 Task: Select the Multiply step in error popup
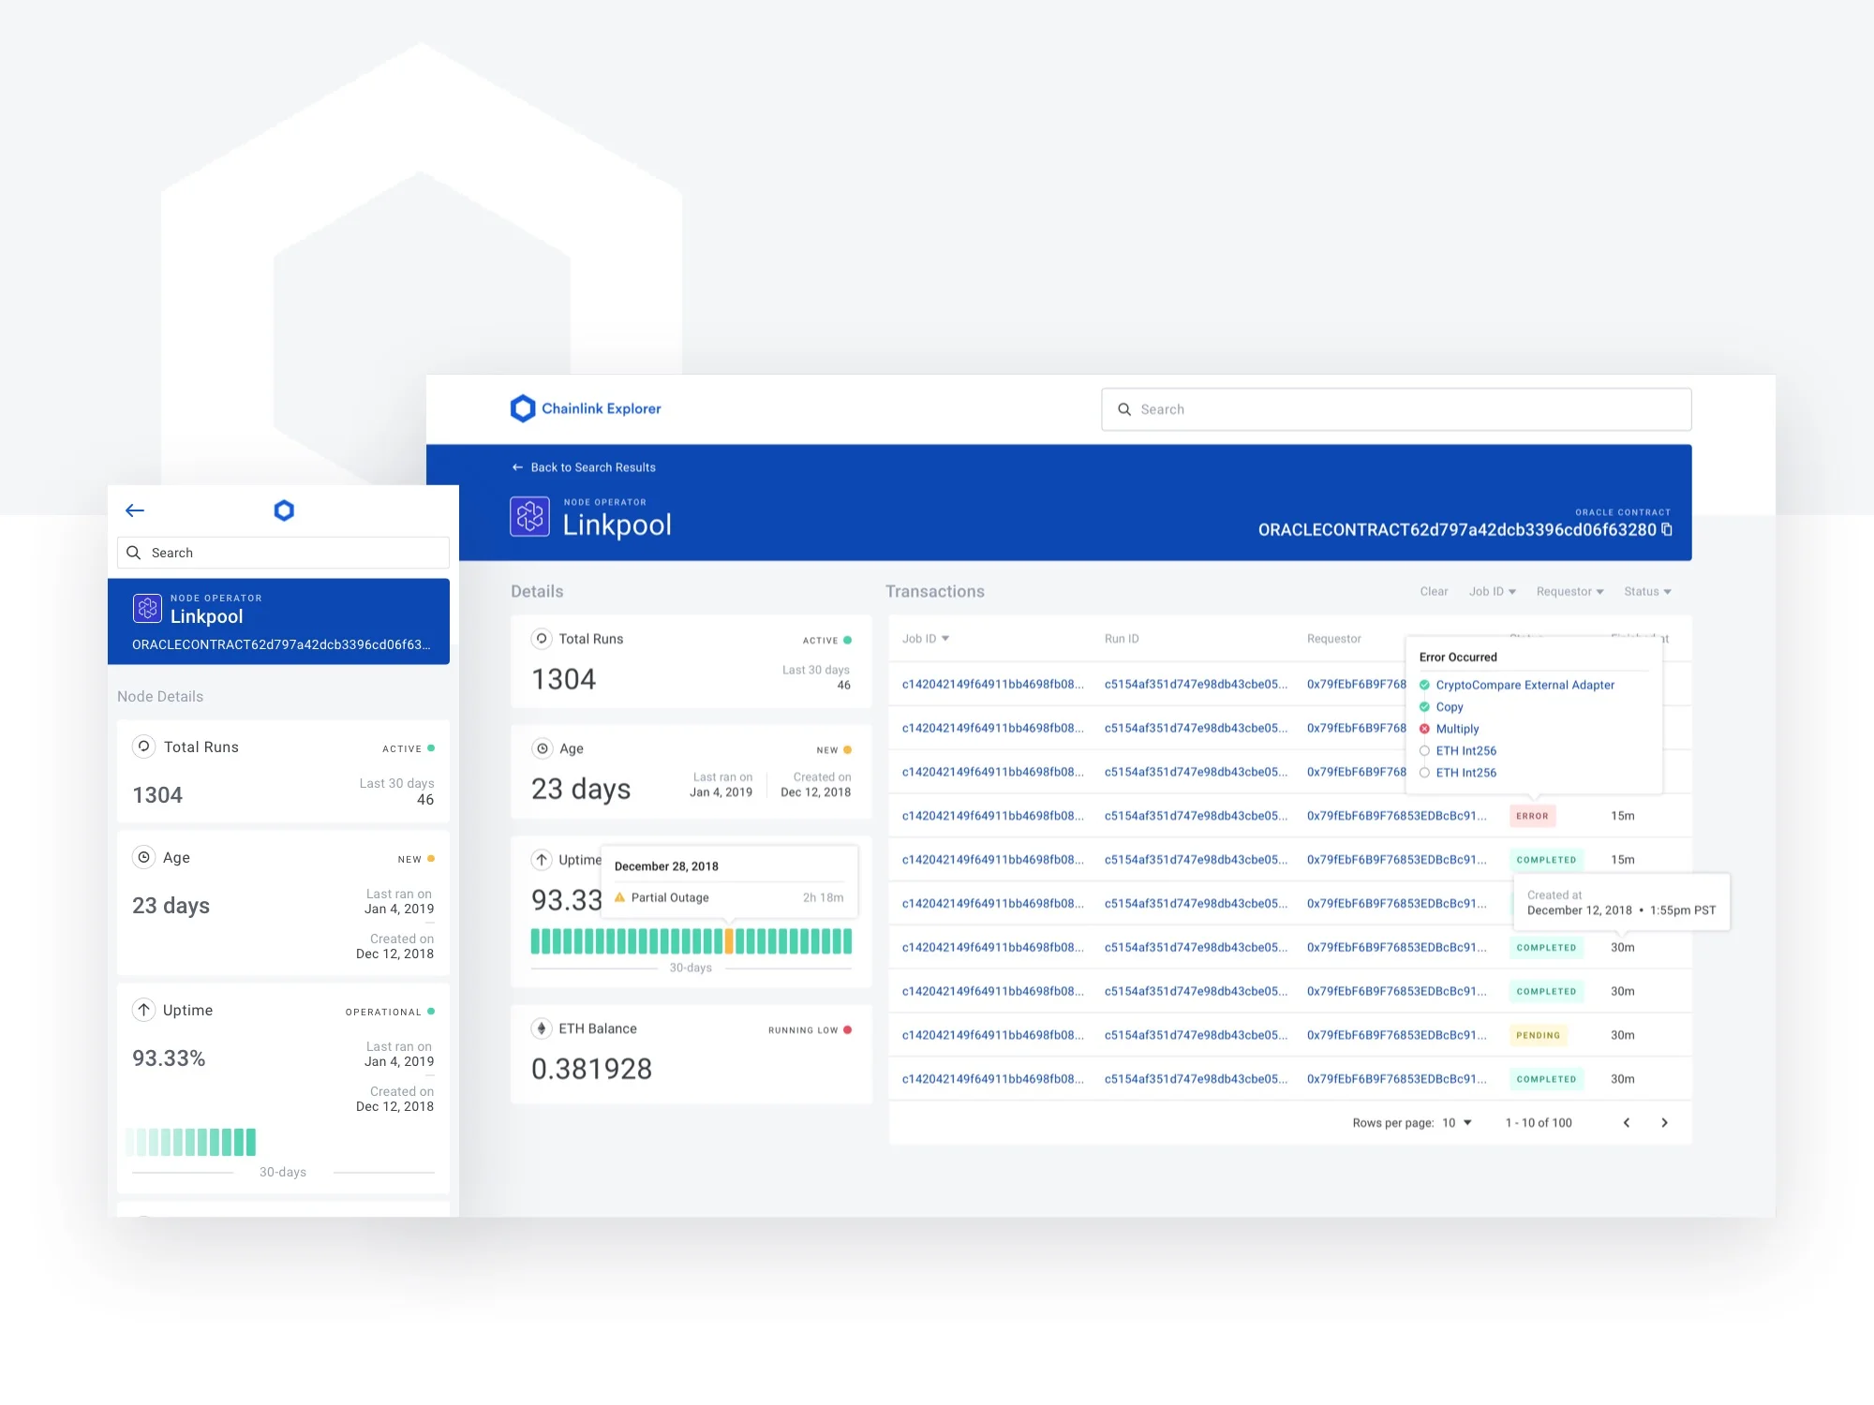[1457, 729]
